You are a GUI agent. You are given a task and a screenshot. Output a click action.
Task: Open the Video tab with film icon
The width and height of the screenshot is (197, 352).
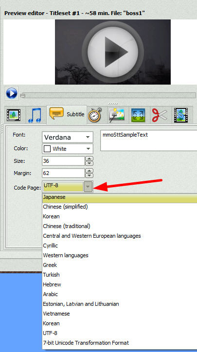14,115
